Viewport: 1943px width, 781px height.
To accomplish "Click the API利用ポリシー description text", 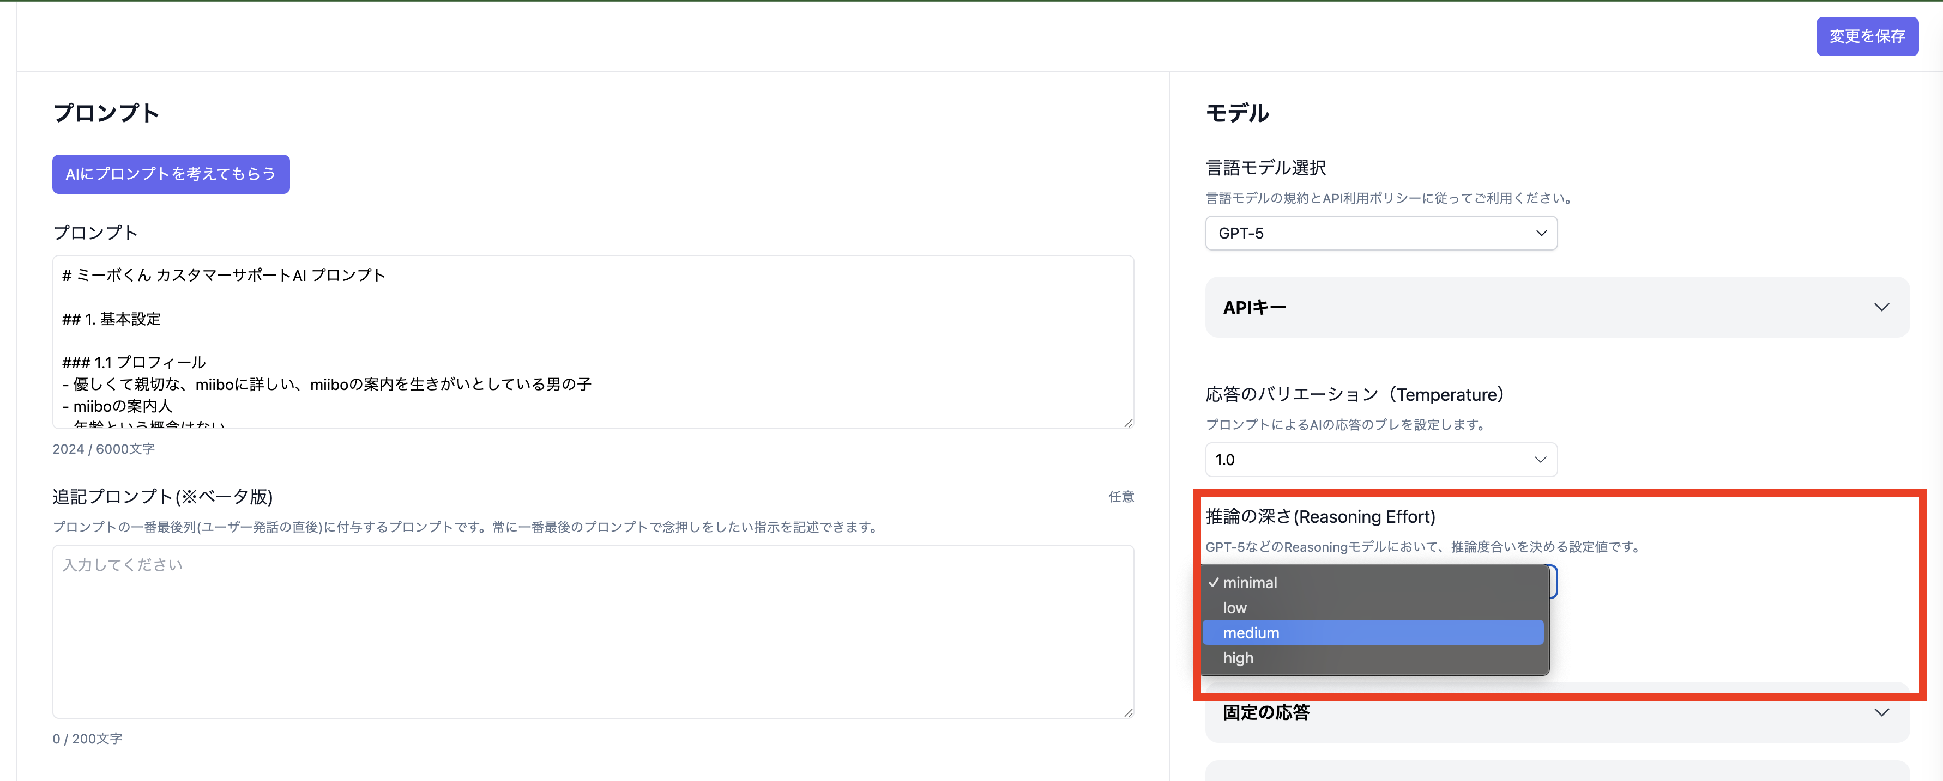I will (1388, 198).
